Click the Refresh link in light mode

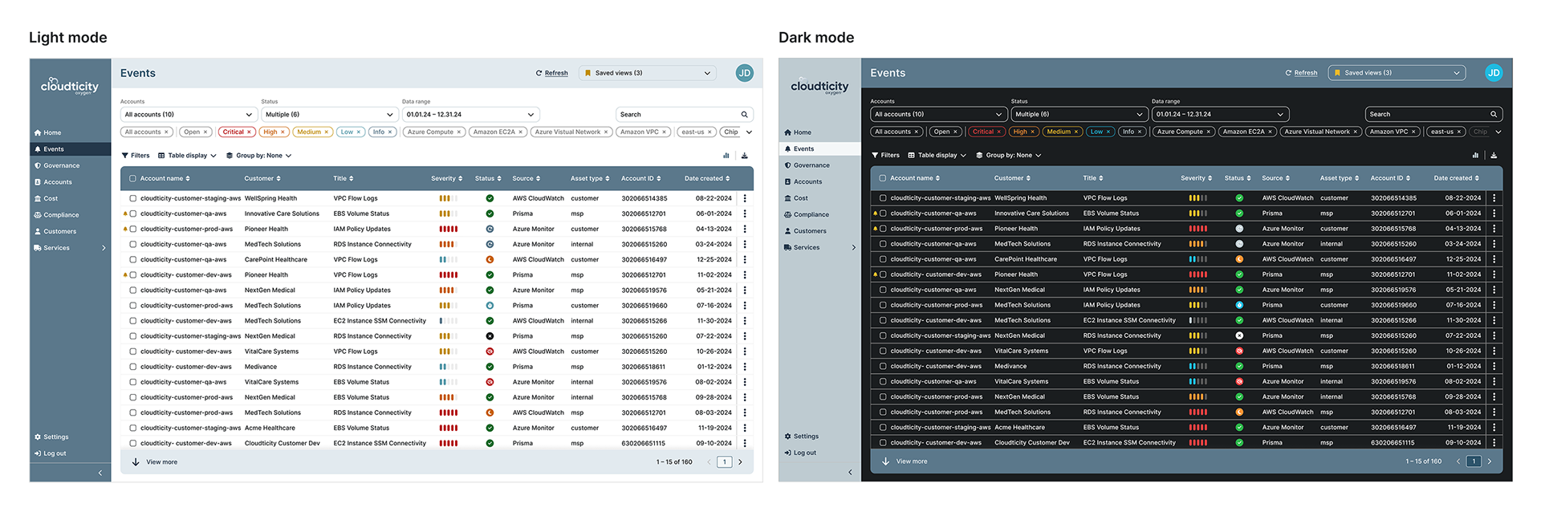point(552,73)
